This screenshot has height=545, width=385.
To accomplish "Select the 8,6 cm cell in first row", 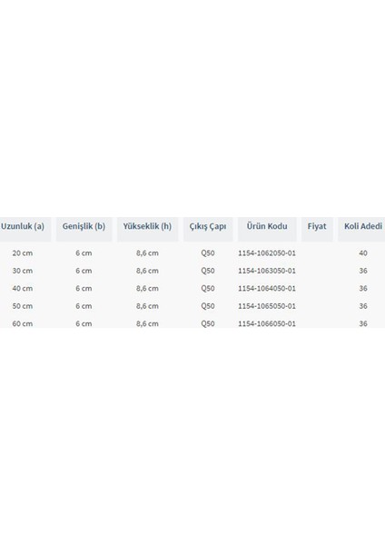I will [147, 253].
